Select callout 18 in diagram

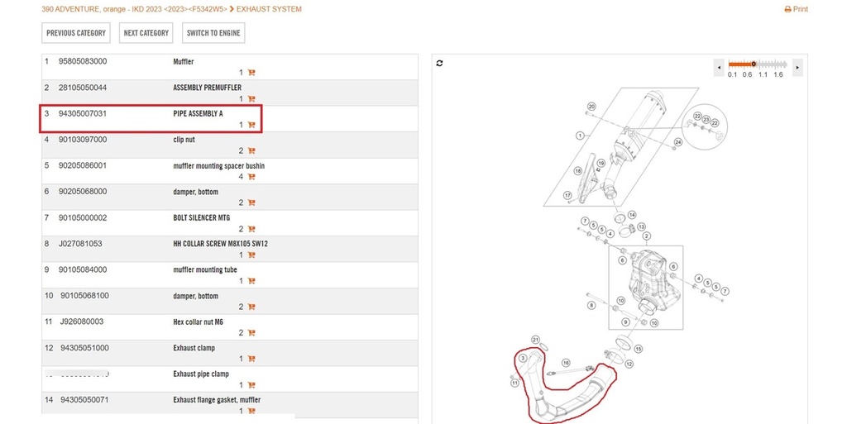pyautogui.click(x=578, y=171)
